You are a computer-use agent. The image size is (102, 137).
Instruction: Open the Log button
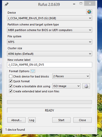coord(32,120)
